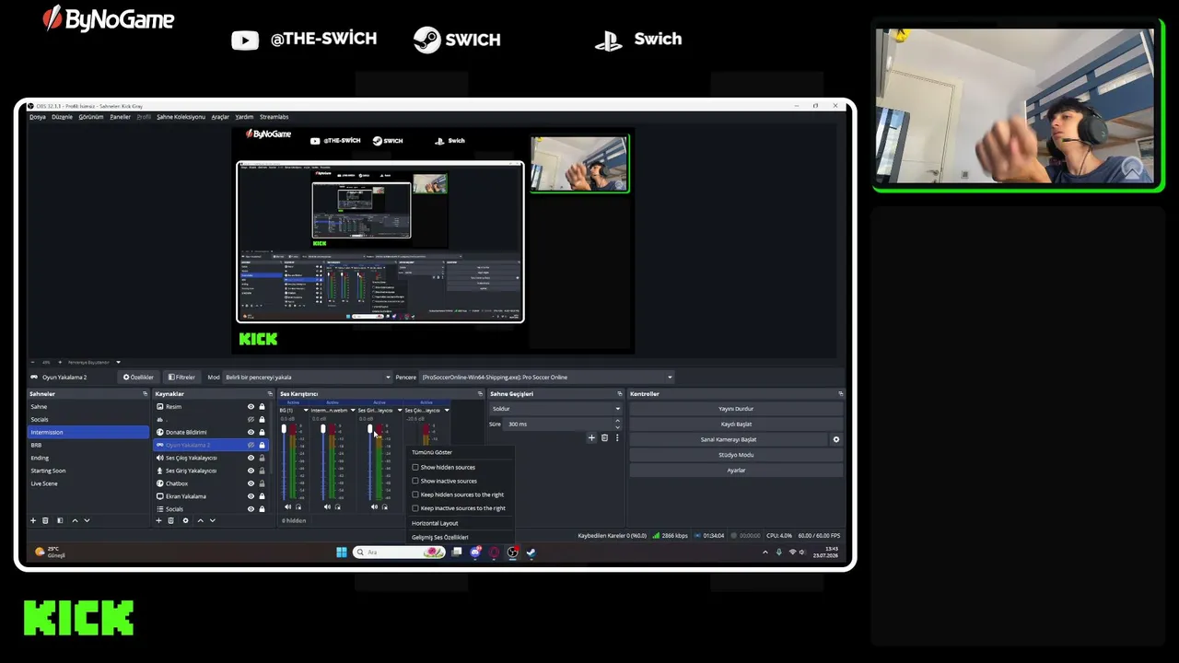Toggle the lock on Ekran Yakalama source

262,496
